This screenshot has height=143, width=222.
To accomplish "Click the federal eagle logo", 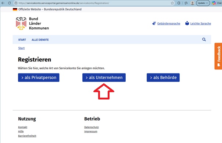I will 21,23.
